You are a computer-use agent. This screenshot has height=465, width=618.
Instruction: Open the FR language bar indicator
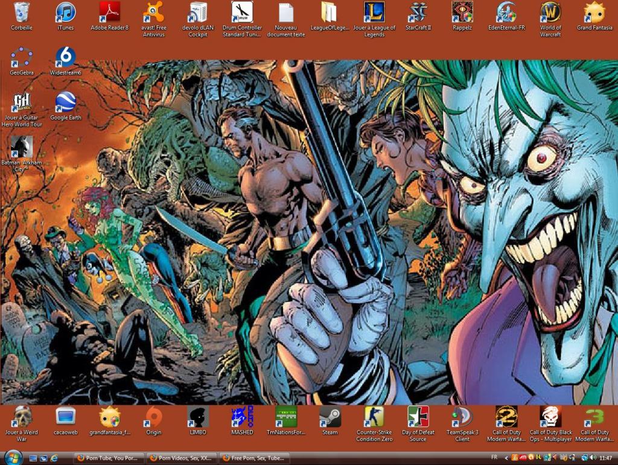pos(494,458)
